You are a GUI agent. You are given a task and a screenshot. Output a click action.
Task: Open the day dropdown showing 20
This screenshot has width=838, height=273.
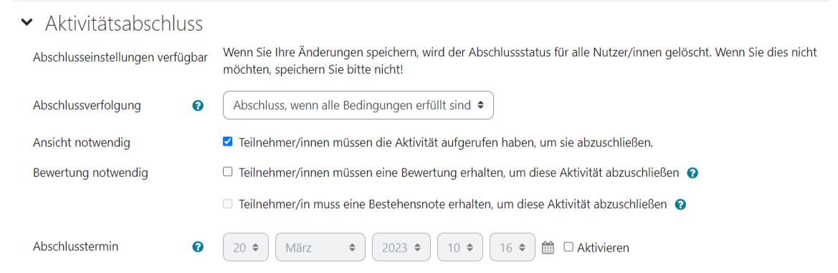tap(246, 247)
